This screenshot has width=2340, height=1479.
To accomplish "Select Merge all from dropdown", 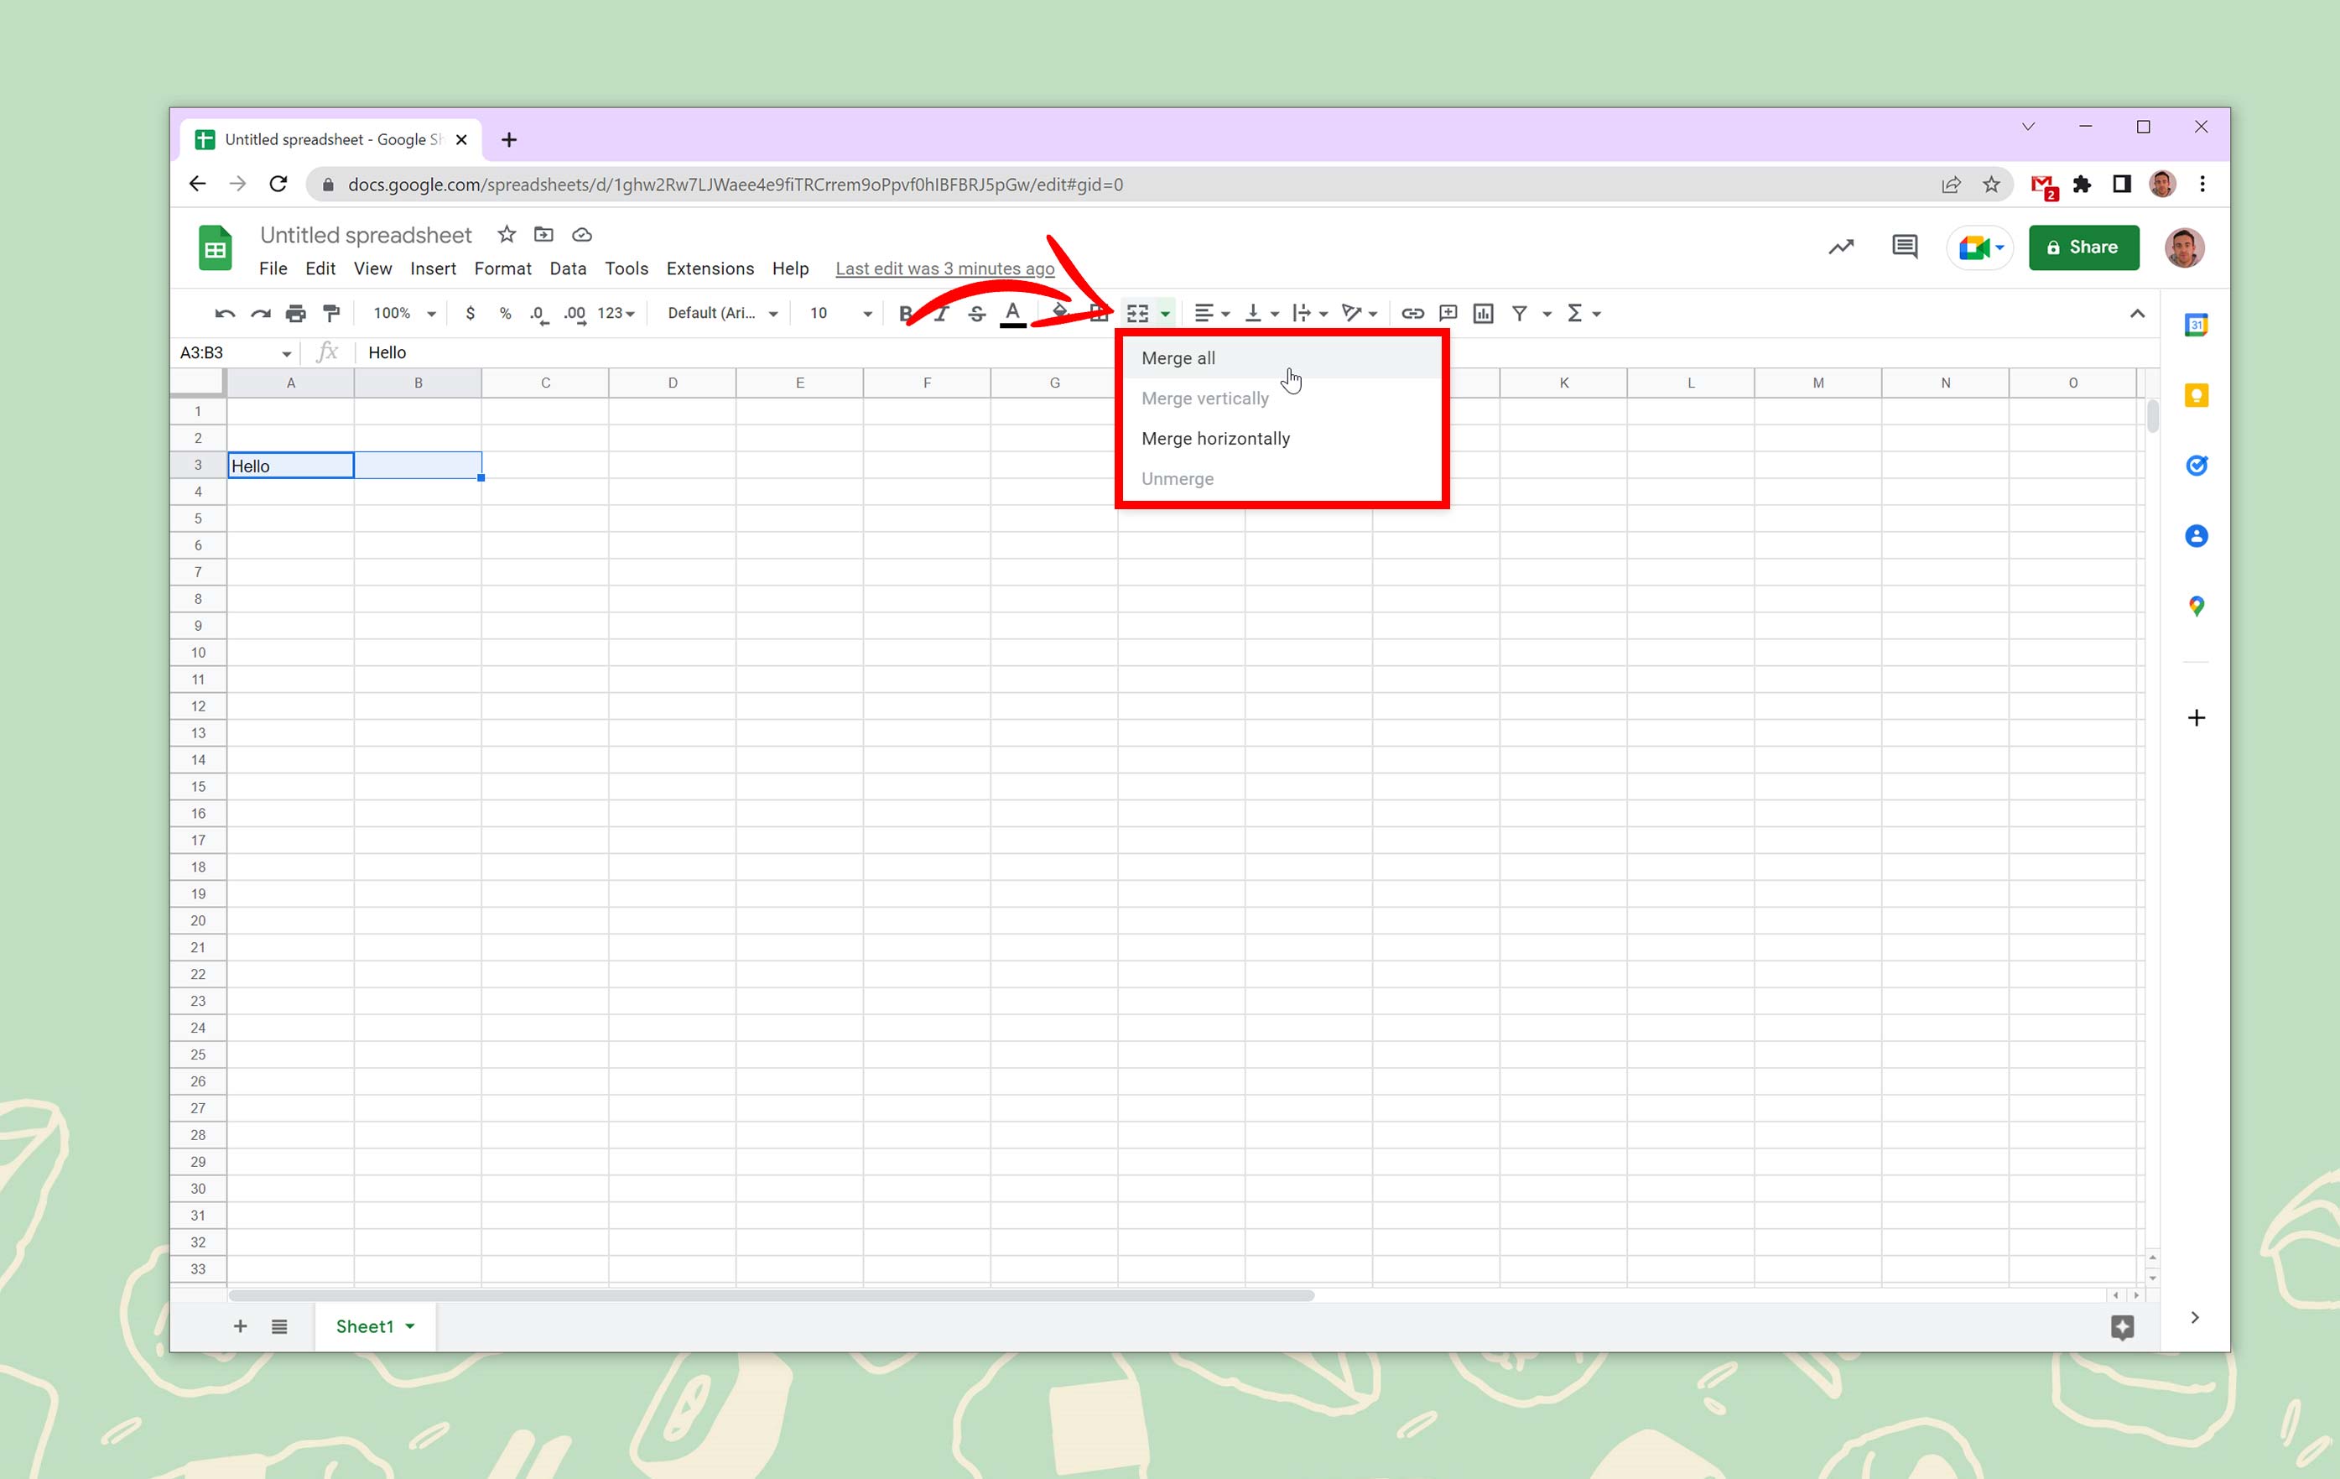I will coord(1178,357).
